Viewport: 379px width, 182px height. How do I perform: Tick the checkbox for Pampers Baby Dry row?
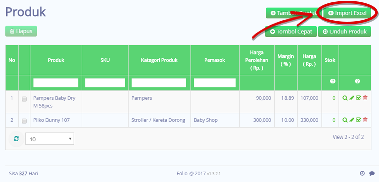(24, 99)
